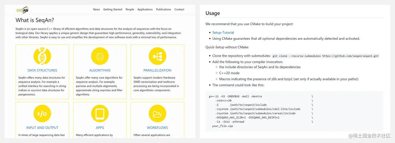The width and height of the screenshot is (395, 143).
Task: Follow the PARALLELIZATION link
Action: [157, 70]
